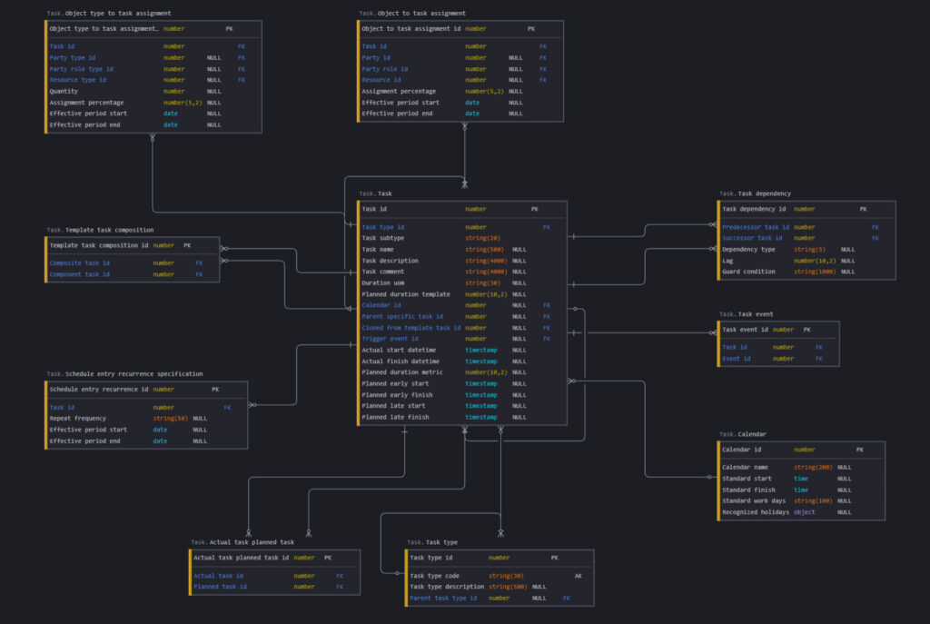Image resolution: width=930 pixels, height=624 pixels.
Task: Click the Quantity row in Object type assignment
Action: point(64,91)
